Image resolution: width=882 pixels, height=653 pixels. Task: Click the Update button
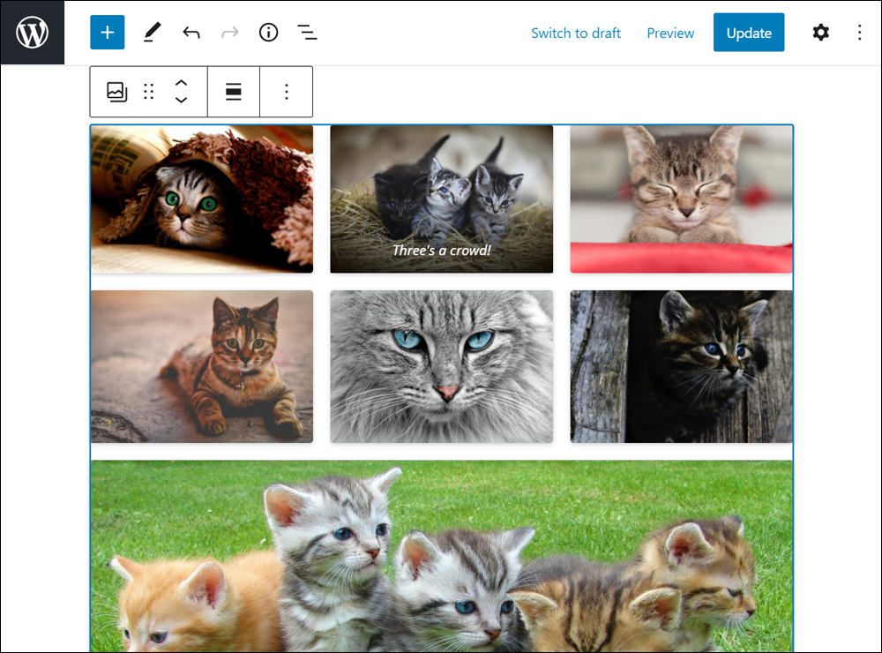click(749, 33)
